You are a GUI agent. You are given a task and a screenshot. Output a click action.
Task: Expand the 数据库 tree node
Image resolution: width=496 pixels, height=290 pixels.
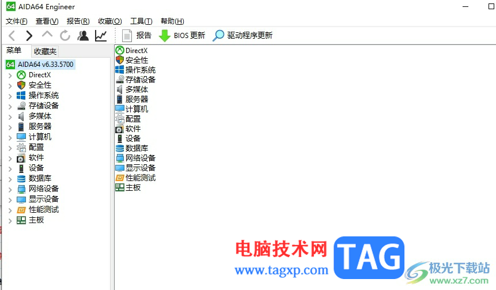(x=10, y=179)
